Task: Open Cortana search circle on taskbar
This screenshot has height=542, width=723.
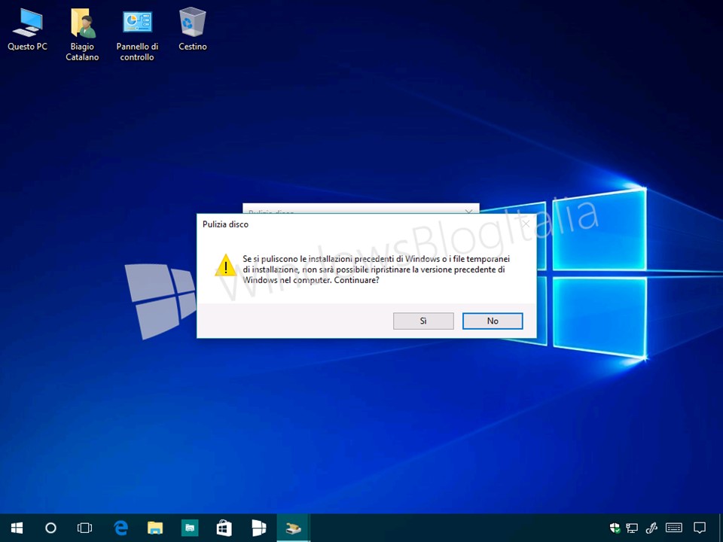Action: click(x=50, y=528)
